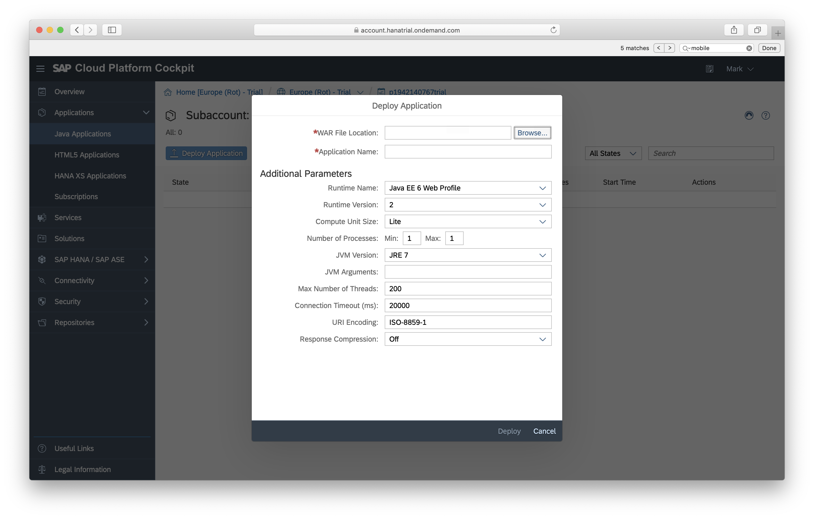Open the notifications icon next to Mark
This screenshot has width=814, height=519.
click(709, 69)
